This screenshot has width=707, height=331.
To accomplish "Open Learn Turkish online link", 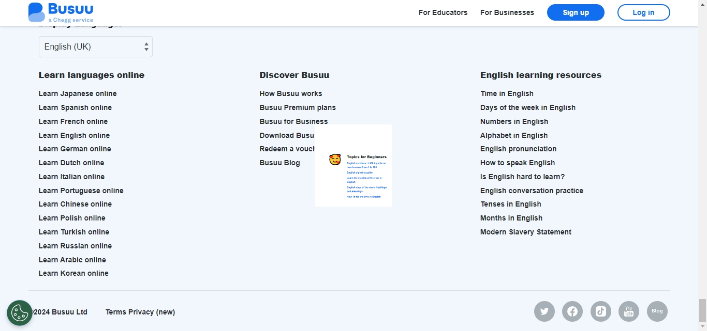I will [x=74, y=232].
